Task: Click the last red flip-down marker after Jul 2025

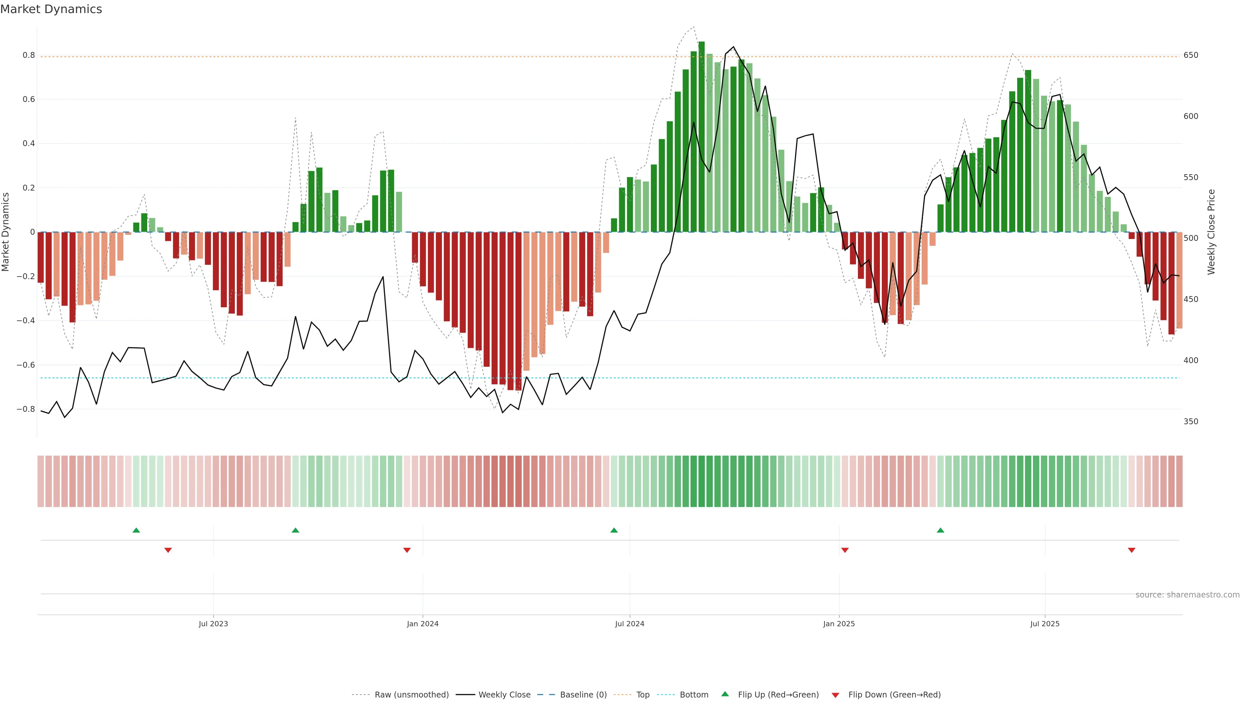Action: pyautogui.click(x=1132, y=550)
